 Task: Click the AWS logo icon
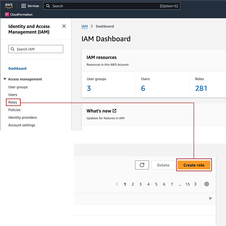point(9,6)
